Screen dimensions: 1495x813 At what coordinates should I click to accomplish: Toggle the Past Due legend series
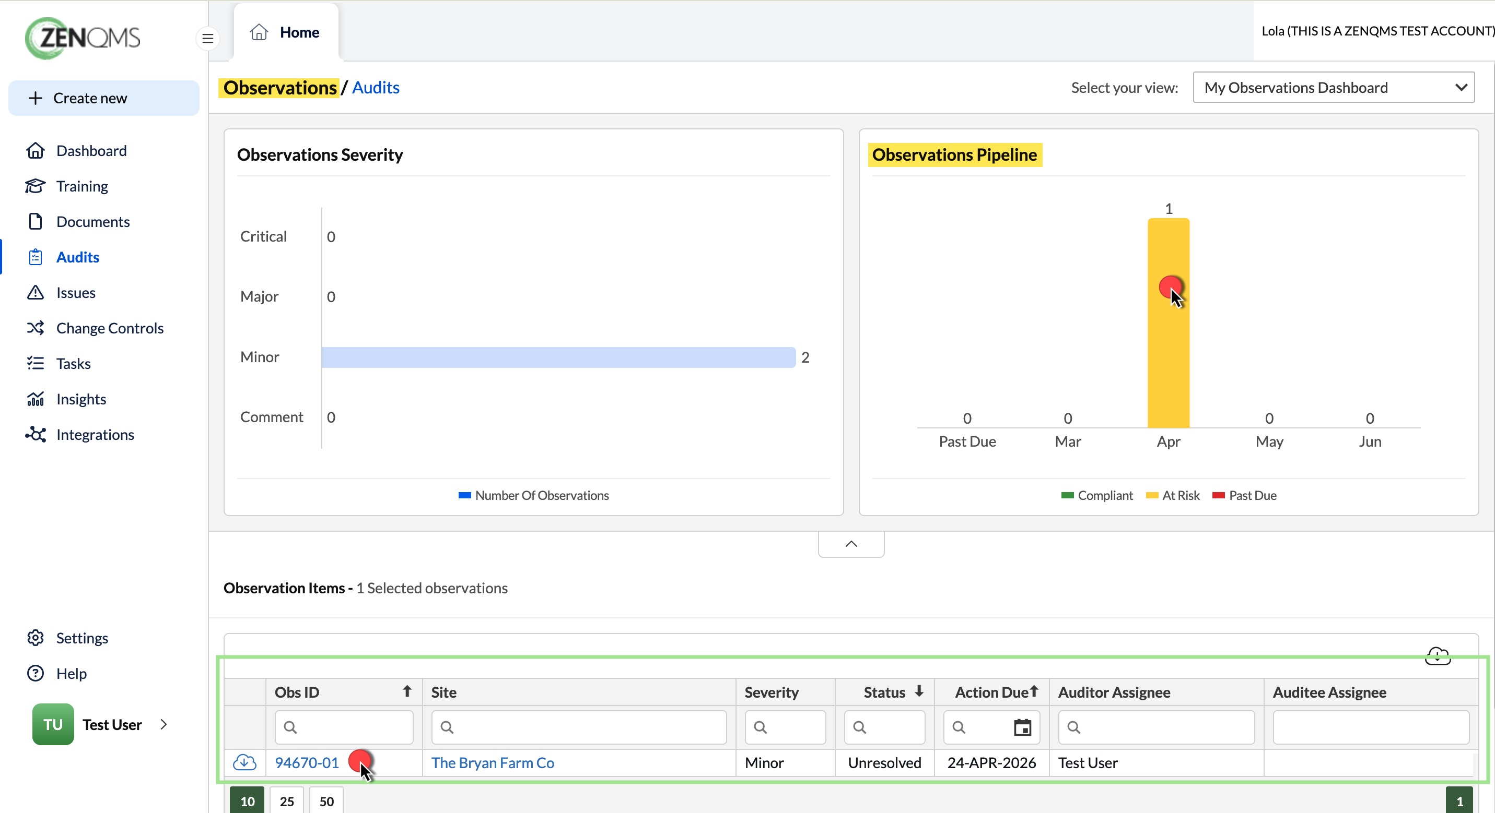pyautogui.click(x=1244, y=495)
